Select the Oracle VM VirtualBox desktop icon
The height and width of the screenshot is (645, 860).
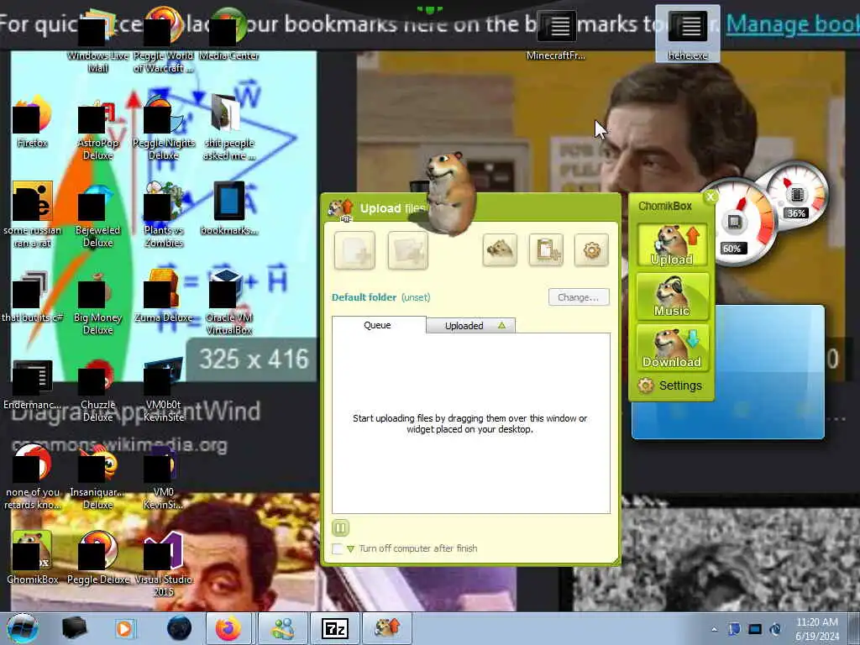click(228, 303)
